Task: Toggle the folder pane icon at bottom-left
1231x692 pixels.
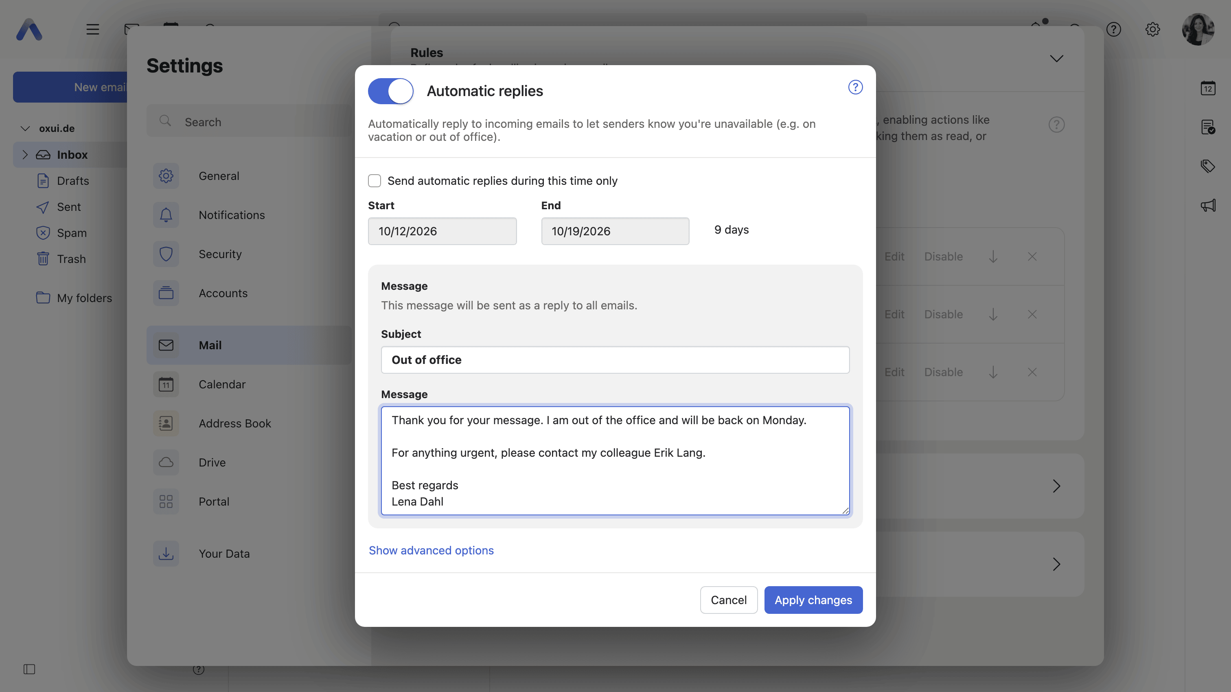Action: [x=29, y=670]
